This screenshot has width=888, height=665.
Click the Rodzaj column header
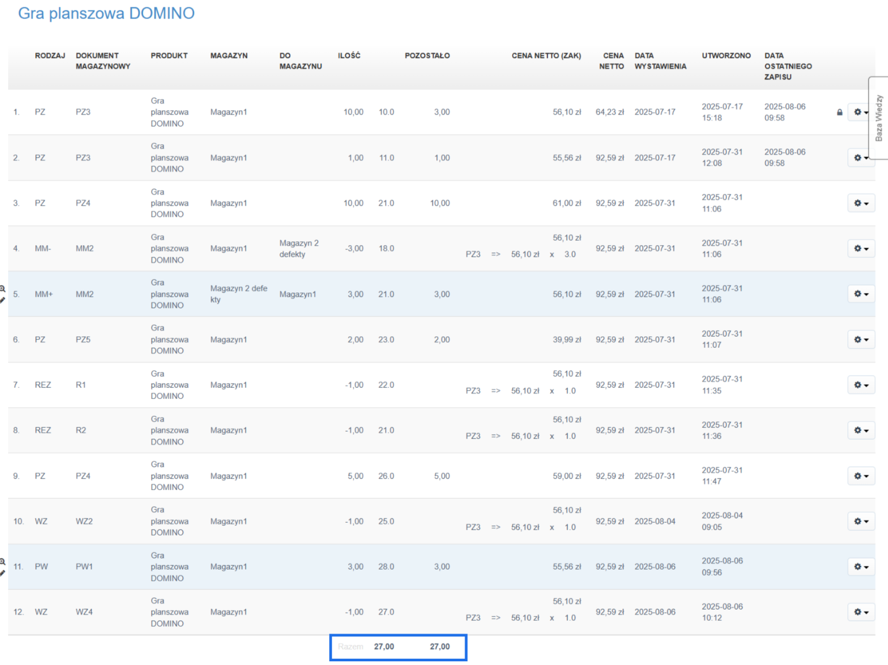click(x=50, y=55)
